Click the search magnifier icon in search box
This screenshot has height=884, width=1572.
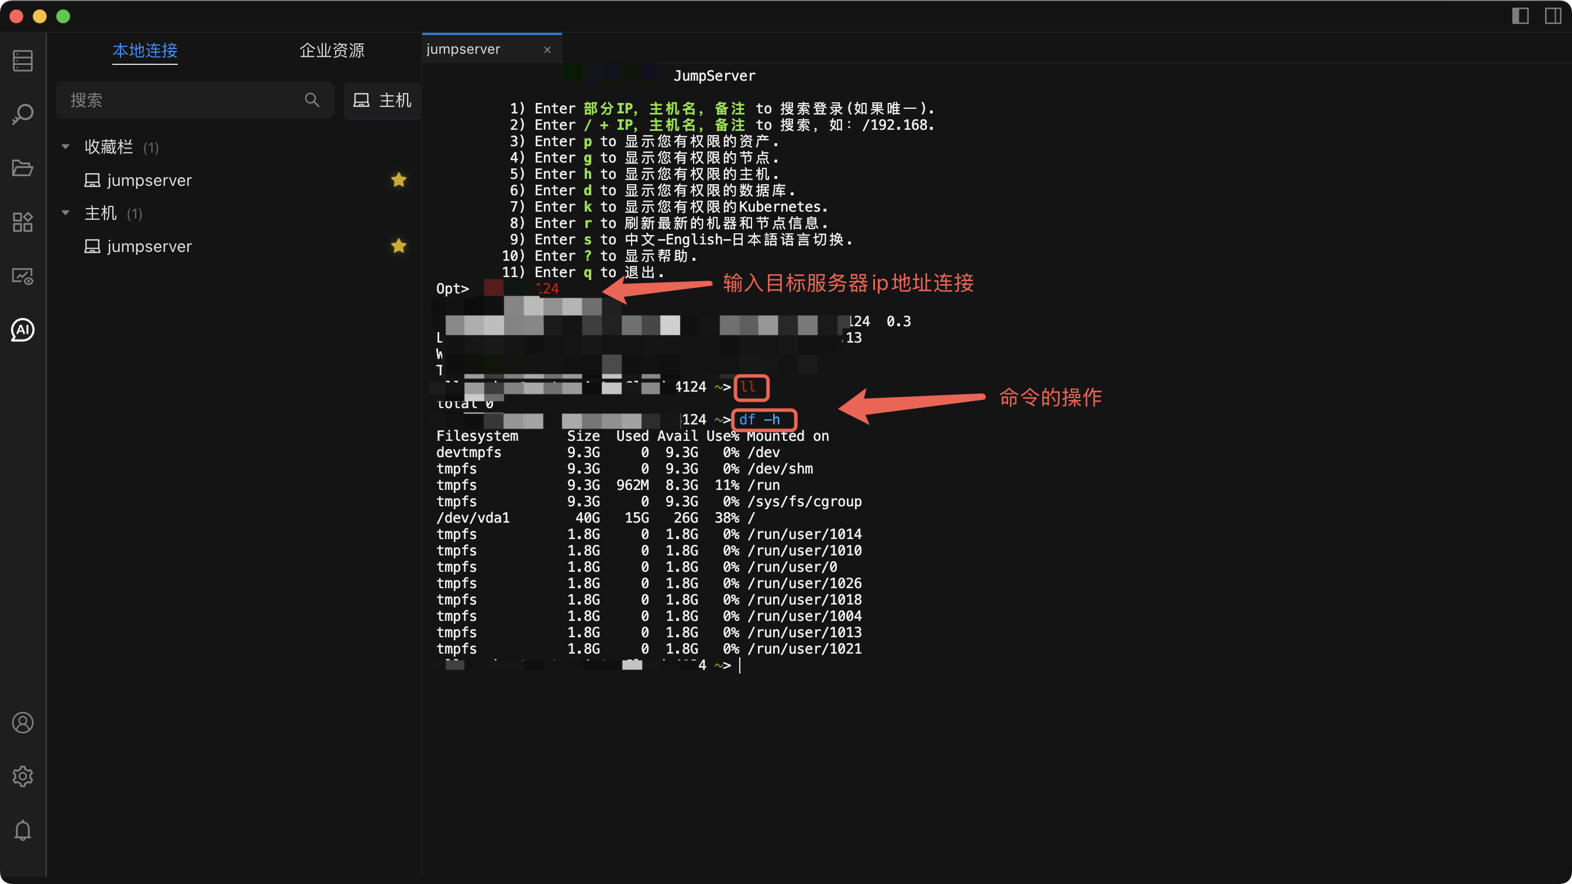tap(312, 100)
